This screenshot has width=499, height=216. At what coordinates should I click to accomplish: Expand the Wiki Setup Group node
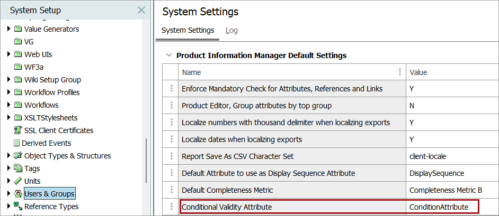[x=9, y=80]
